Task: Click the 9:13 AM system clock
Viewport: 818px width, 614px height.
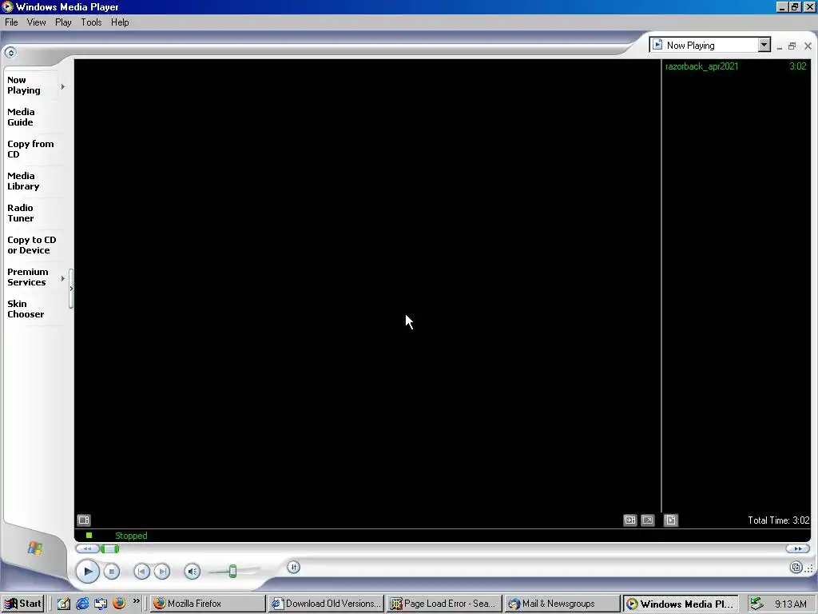Action: pyautogui.click(x=790, y=604)
